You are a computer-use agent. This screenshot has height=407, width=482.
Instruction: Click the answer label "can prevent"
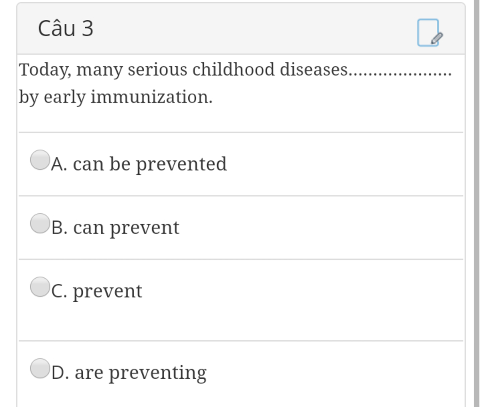pyautogui.click(x=126, y=227)
